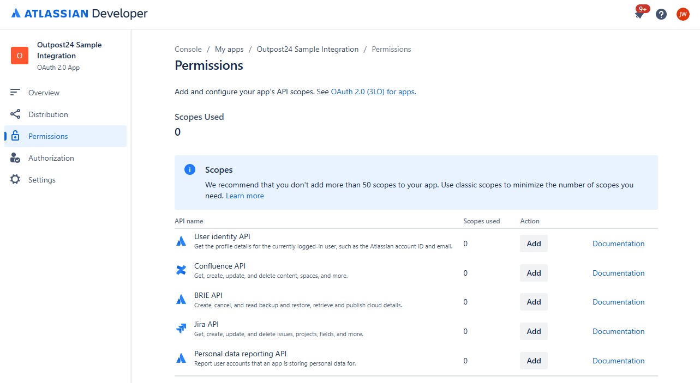The height and width of the screenshot is (383, 700).
Task: Click the JW profile avatar
Action: coord(683,14)
